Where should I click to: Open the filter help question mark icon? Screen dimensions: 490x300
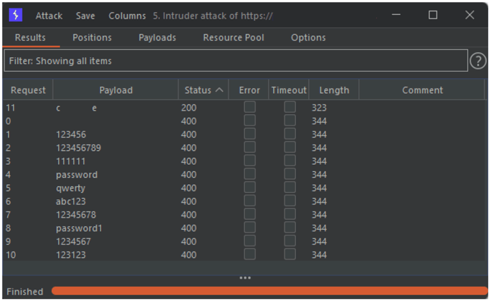point(478,60)
